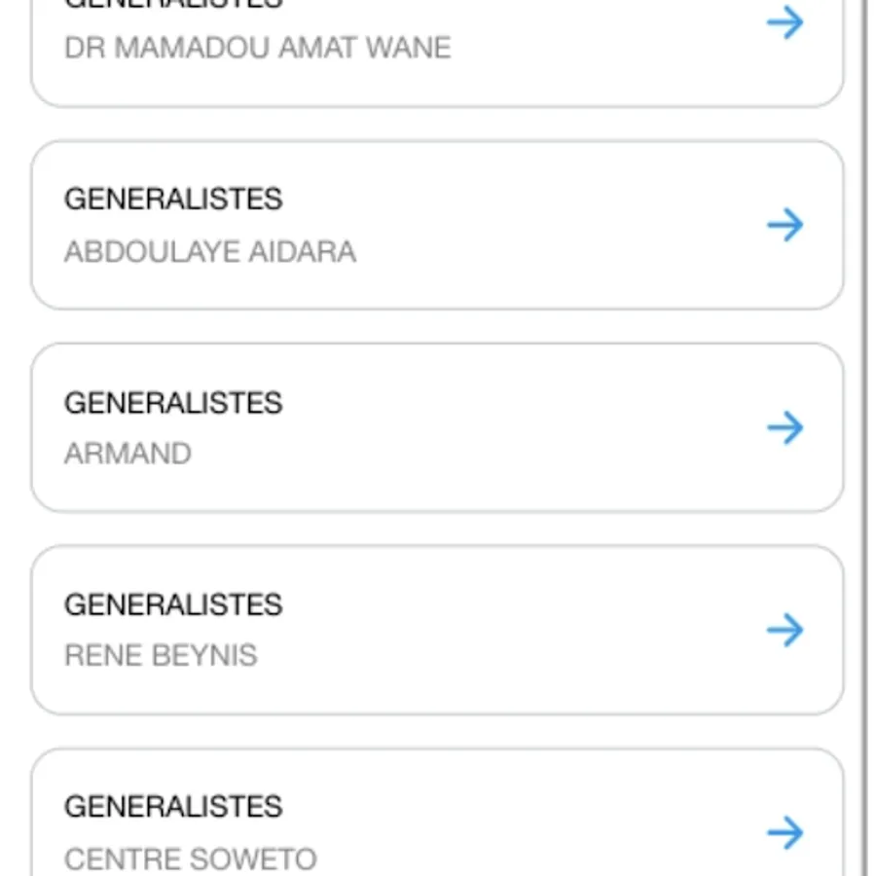The width and height of the screenshot is (876, 876).
Task: Open the ARMAND generalist card
Action: coord(438,427)
